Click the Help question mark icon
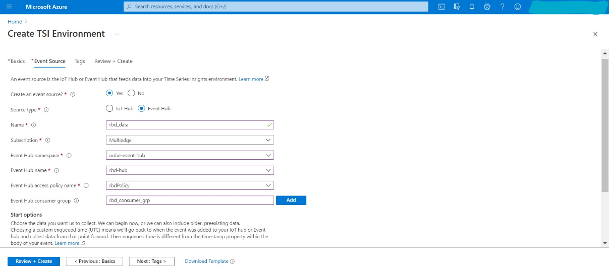 (x=502, y=7)
